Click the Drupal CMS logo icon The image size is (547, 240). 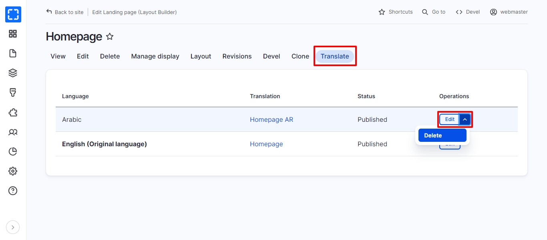13,14
